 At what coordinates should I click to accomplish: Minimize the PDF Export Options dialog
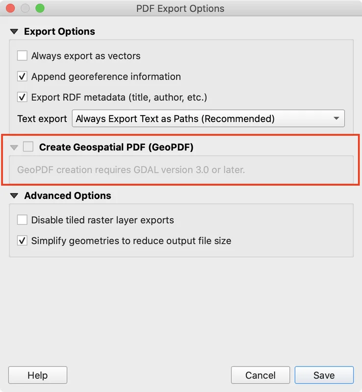(26, 8)
